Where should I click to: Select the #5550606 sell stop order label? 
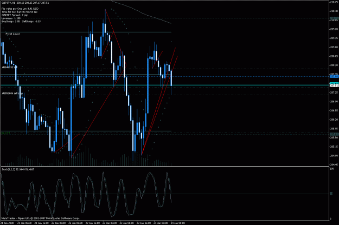(12, 94)
